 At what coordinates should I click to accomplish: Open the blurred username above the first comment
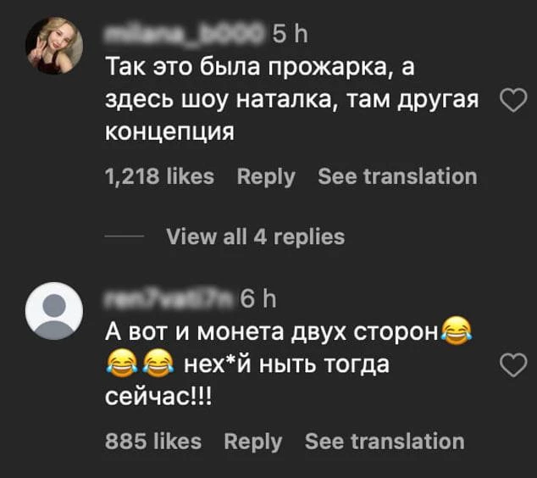click(185, 35)
